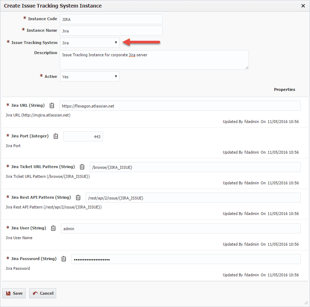Click the clipboard icon beside Jira Password
The width and height of the screenshot is (310, 307).
(64, 259)
